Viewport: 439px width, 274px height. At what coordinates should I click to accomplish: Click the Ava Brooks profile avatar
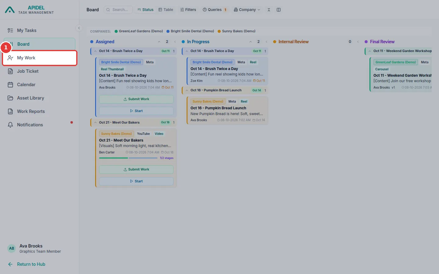tap(12, 248)
